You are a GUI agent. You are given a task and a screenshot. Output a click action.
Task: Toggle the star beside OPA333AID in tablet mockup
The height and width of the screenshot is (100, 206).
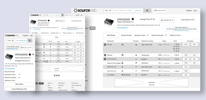49,21
